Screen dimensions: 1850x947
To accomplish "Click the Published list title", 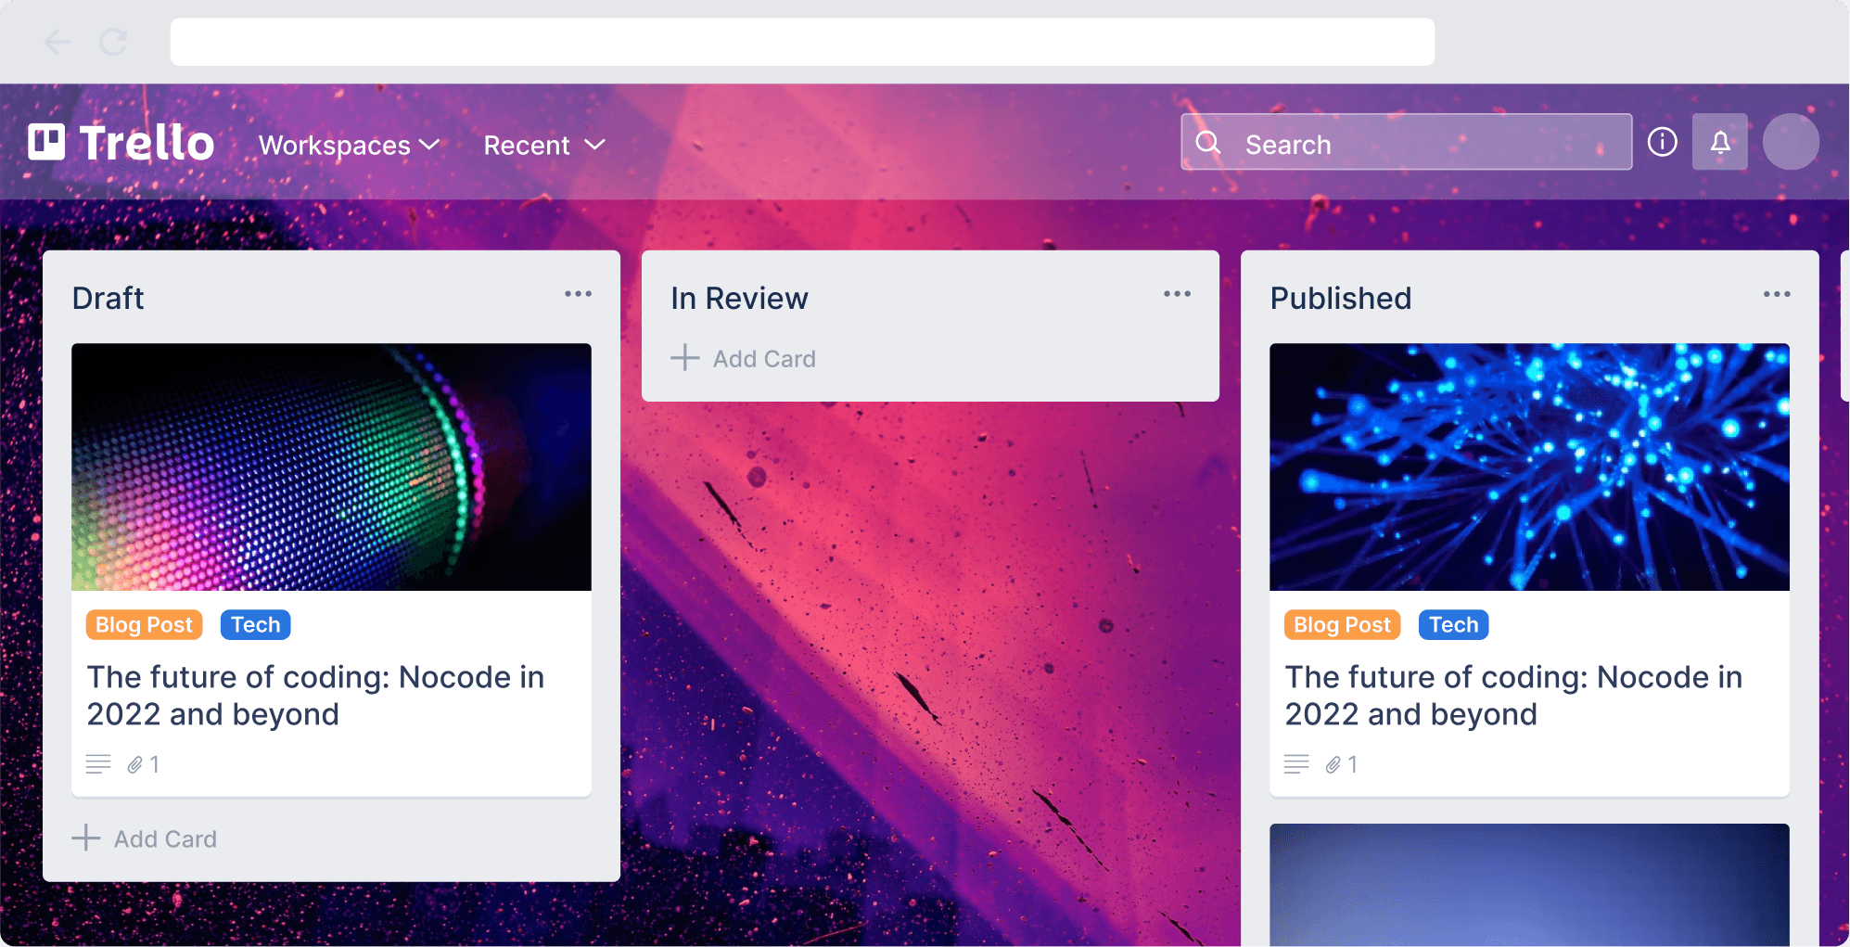I will [x=1341, y=298].
